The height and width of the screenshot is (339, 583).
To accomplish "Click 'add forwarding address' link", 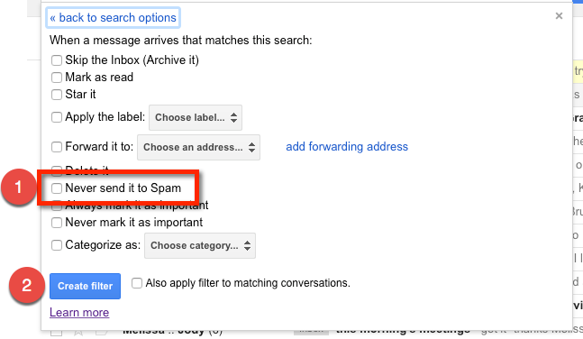I will [x=347, y=147].
